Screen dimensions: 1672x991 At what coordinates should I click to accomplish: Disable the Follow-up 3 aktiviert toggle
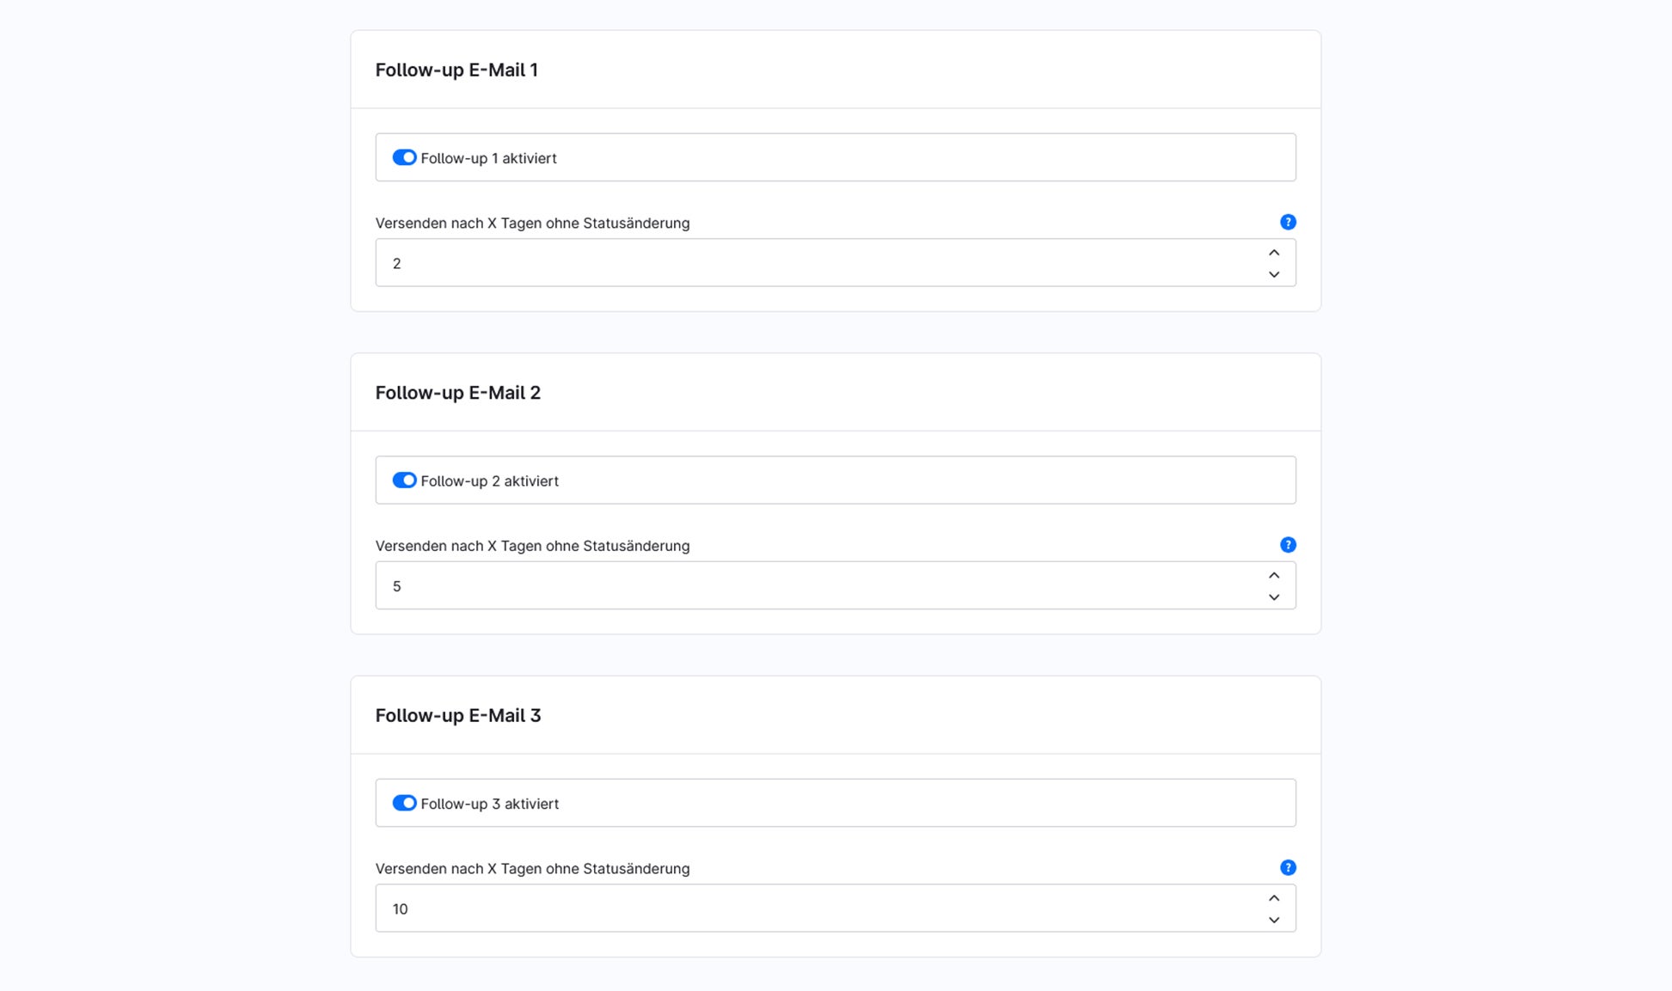[x=404, y=803]
